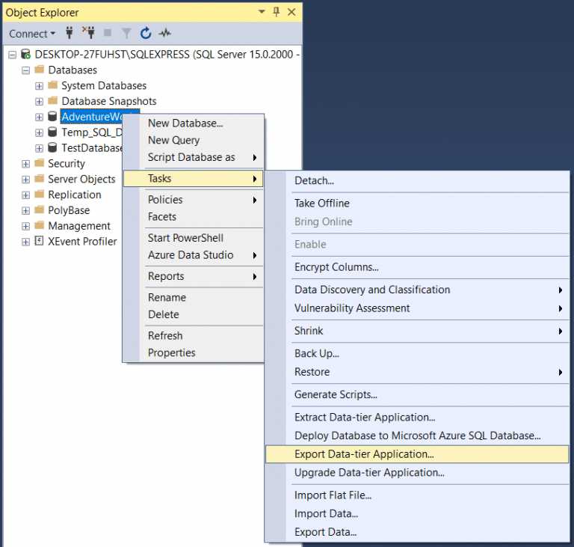
Task: Expand the System Databases tree node
Action: point(40,86)
